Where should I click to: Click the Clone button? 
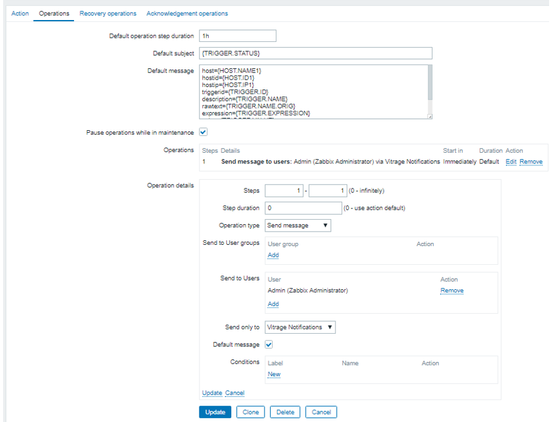250,412
